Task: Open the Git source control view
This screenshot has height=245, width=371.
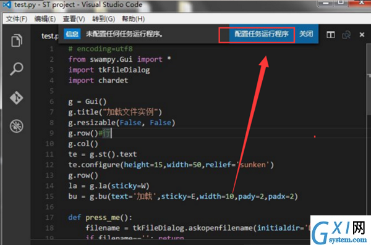Action: coord(17,98)
